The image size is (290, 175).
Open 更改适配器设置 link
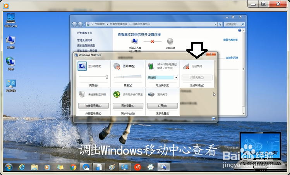click(x=86, y=46)
